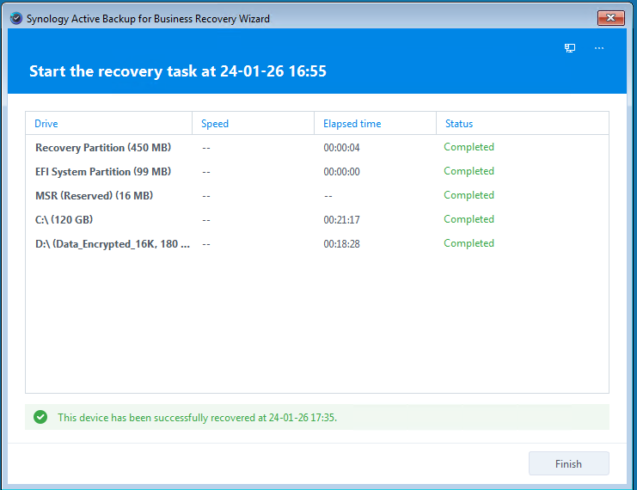637x490 pixels.
Task: Open the more options ellipsis menu
Action: pyautogui.click(x=599, y=48)
